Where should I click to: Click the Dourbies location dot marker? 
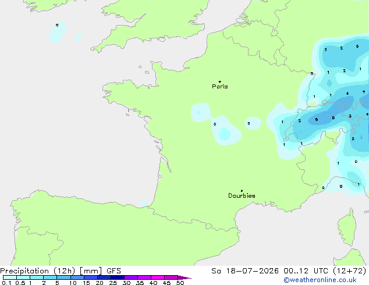[242, 191]
